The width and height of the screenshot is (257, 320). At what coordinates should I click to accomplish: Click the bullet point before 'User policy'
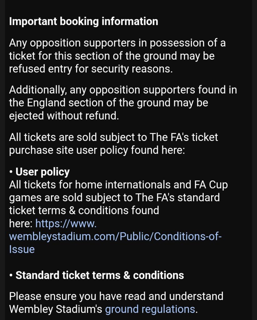click(11, 172)
